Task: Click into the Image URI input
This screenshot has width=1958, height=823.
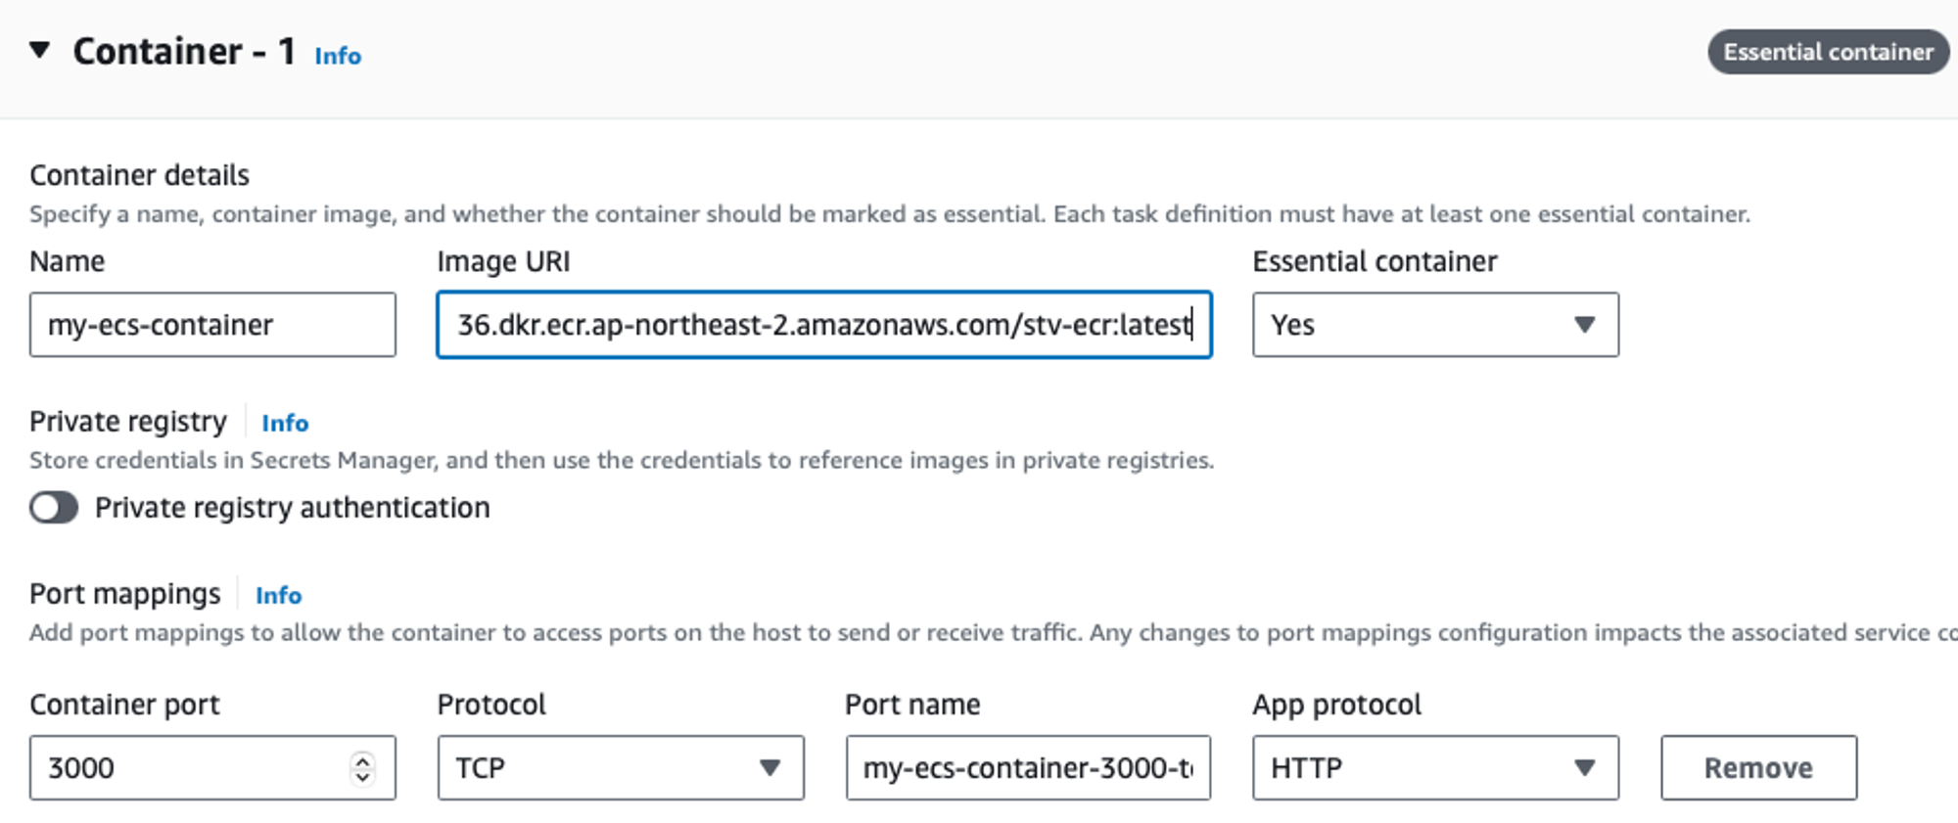Action: 823,325
